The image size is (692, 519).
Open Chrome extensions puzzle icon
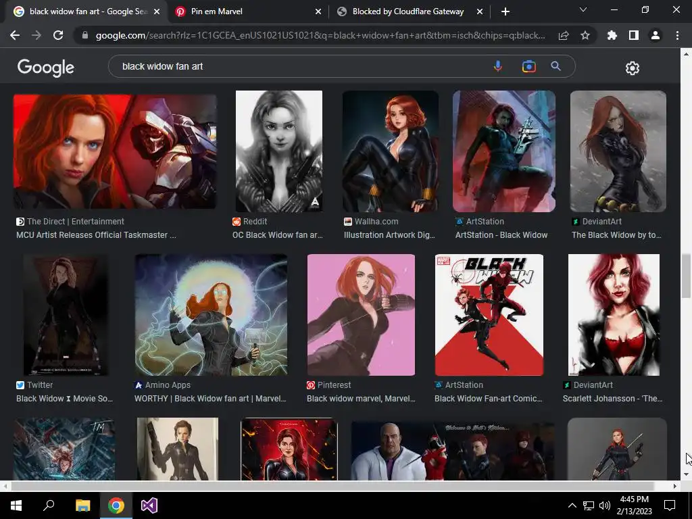pyautogui.click(x=612, y=35)
